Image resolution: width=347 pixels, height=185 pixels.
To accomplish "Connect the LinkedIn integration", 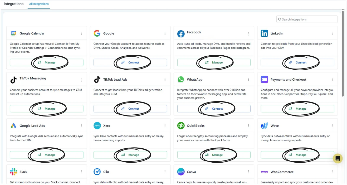I will [297, 62].
